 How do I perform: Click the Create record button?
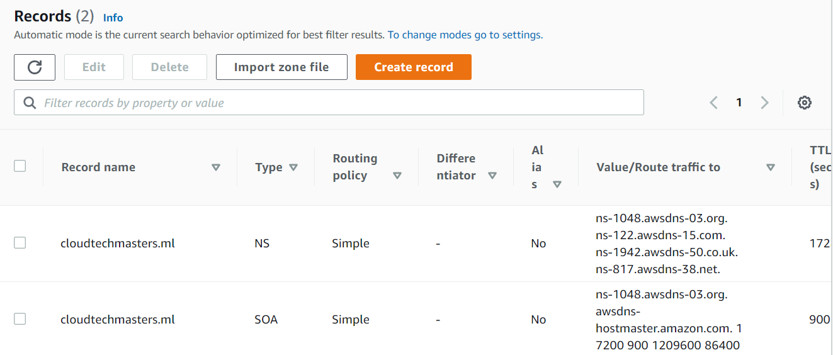tap(414, 67)
